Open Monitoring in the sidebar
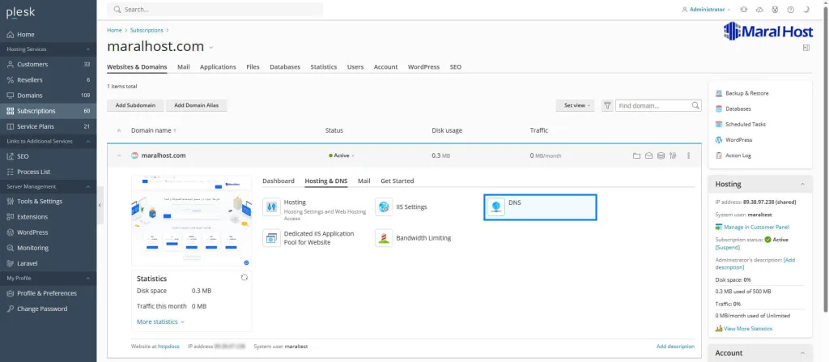829x362 pixels. [48, 248]
